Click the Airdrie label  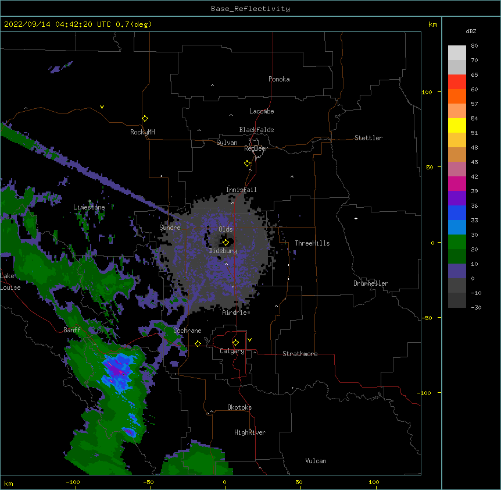coord(235,313)
